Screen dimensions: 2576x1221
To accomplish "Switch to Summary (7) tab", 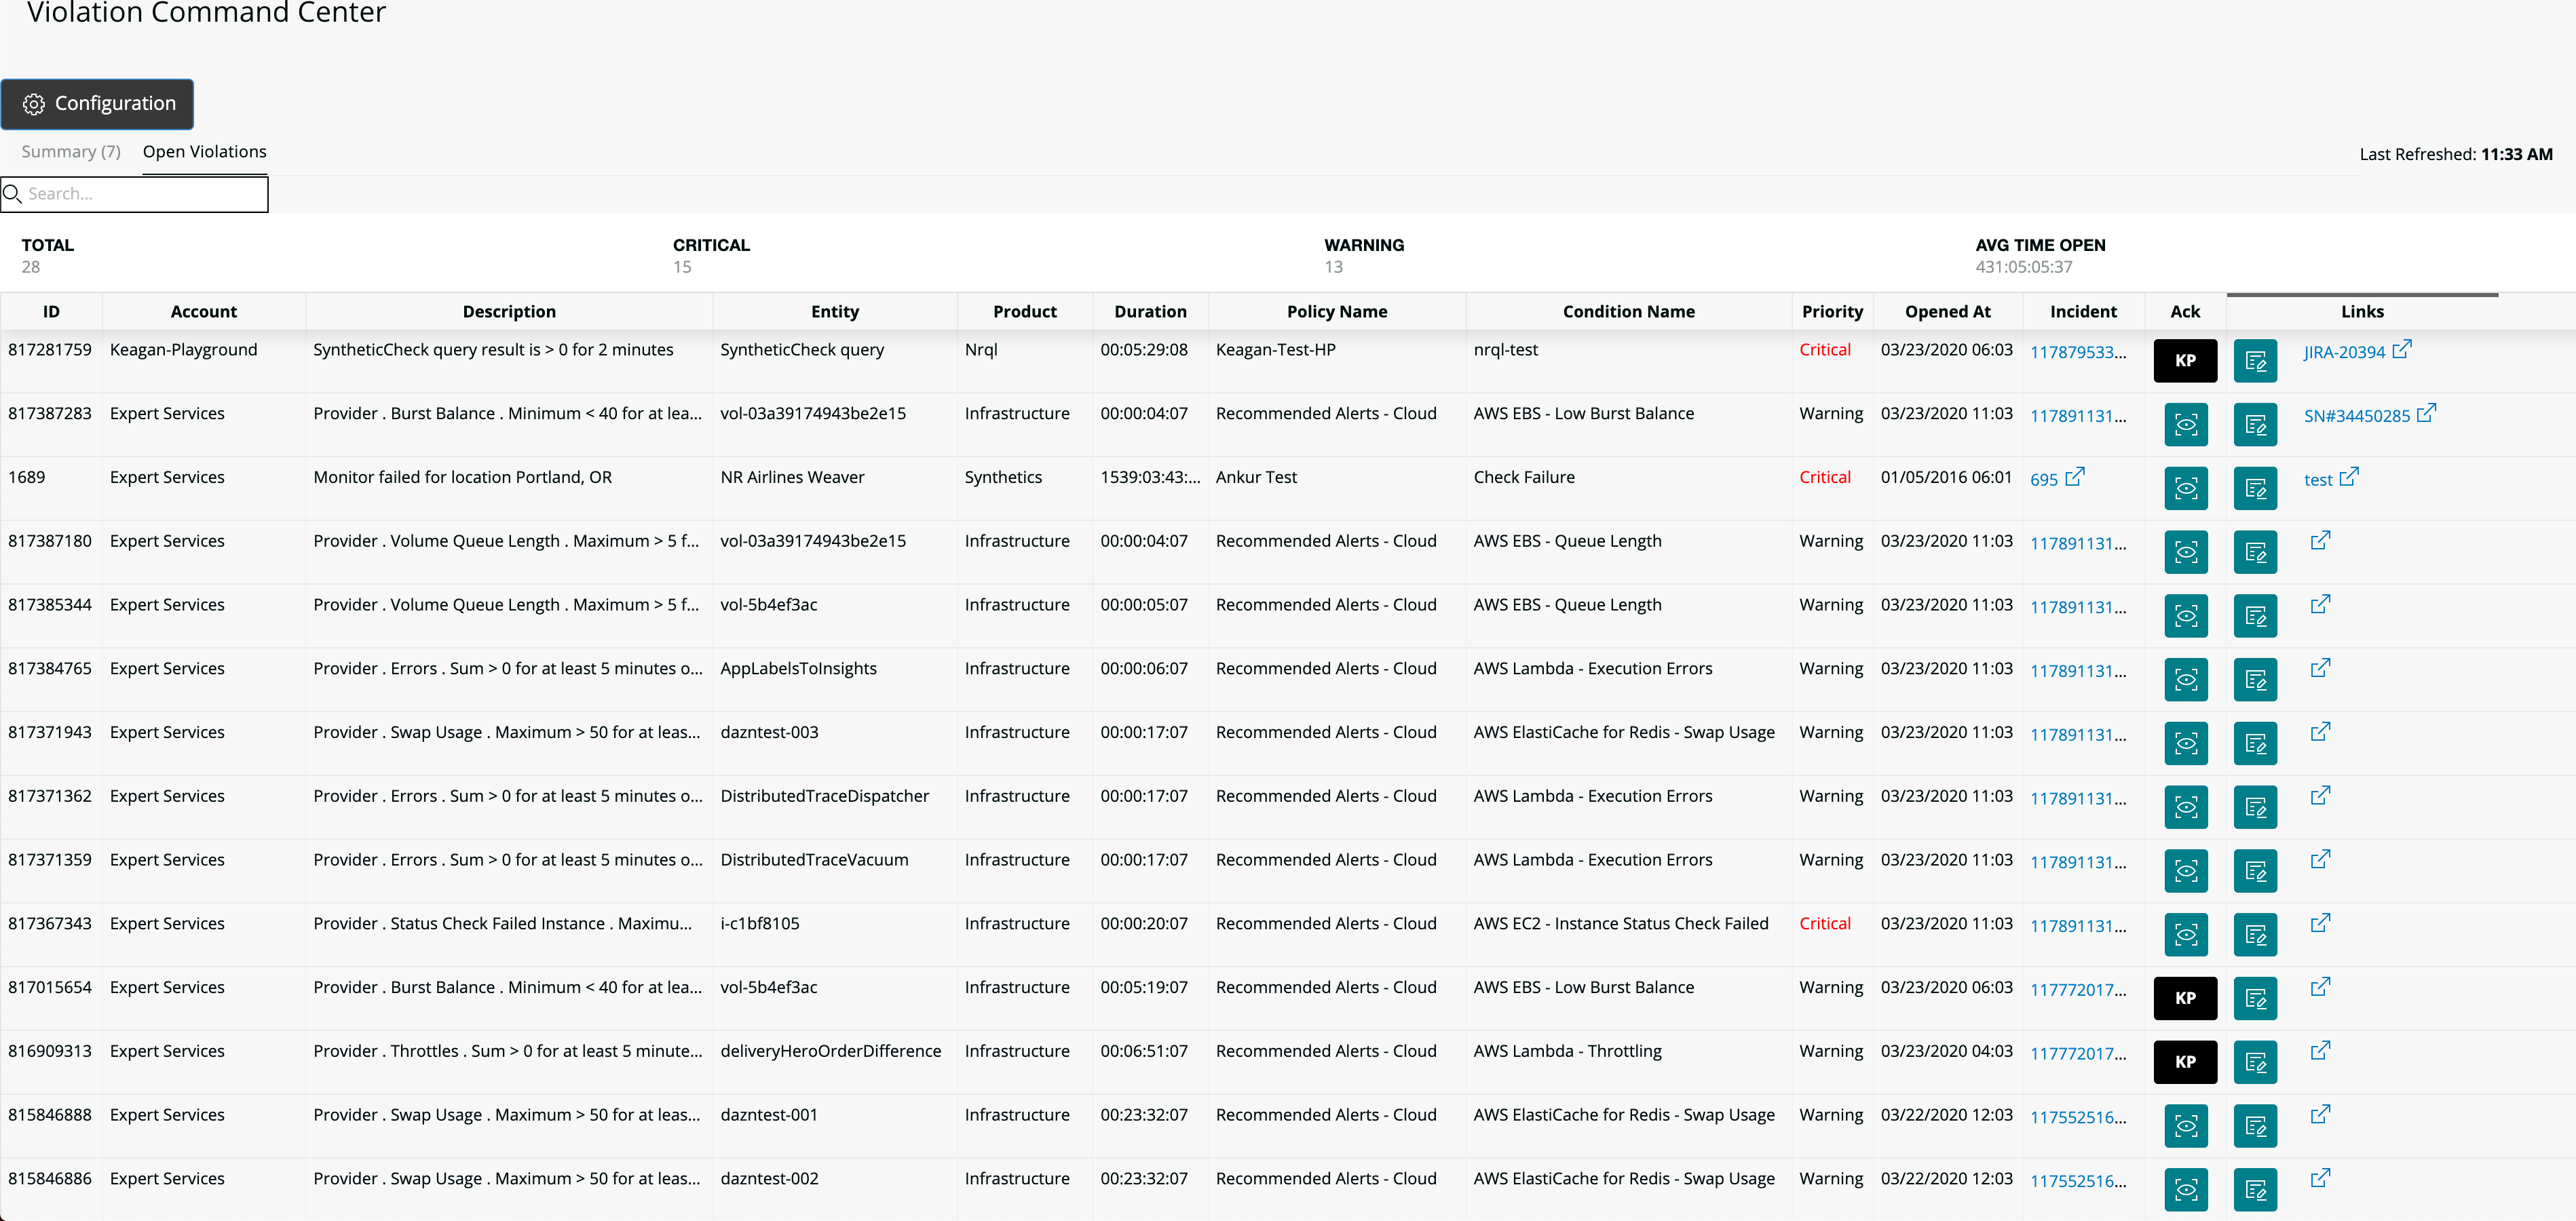I will 71,152.
